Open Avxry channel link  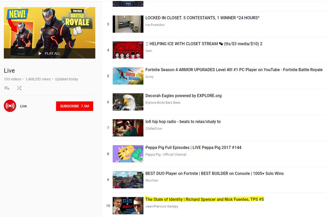click(x=149, y=77)
